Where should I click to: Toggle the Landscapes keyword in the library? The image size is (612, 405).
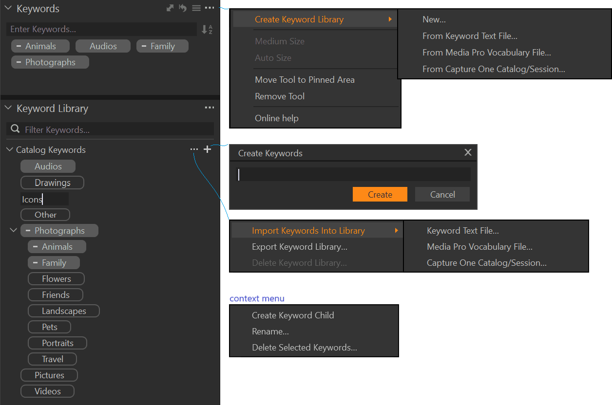(x=64, y=311)
